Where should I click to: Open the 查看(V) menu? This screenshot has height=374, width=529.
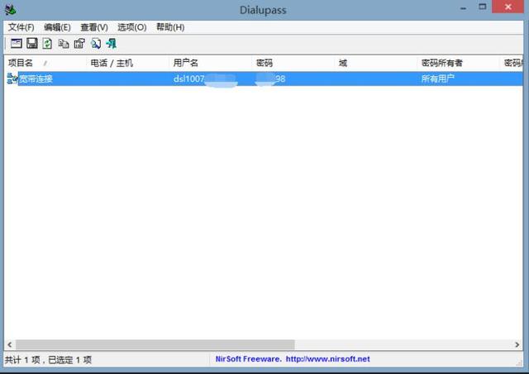click(x=93, y=27)
